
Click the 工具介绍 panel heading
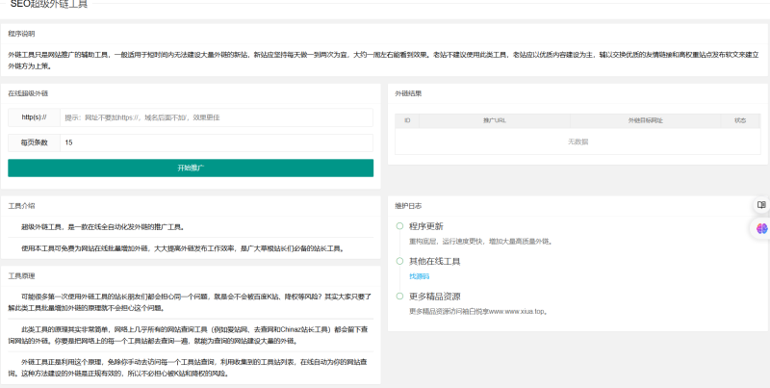pos(21,206)
